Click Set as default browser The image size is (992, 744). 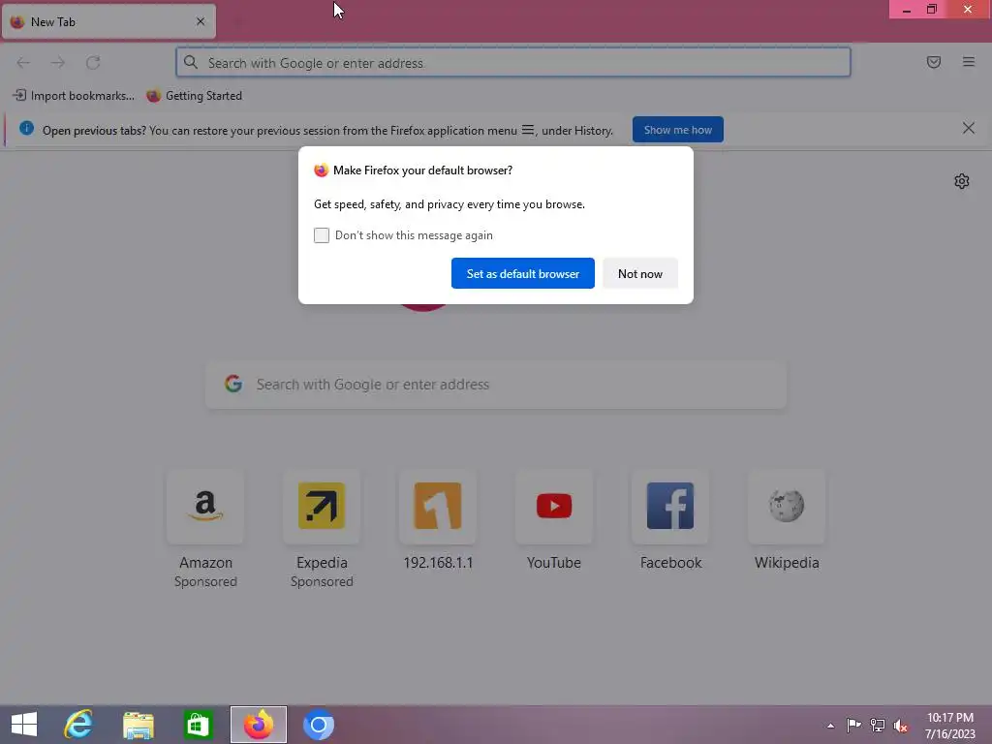click(522, 273)
